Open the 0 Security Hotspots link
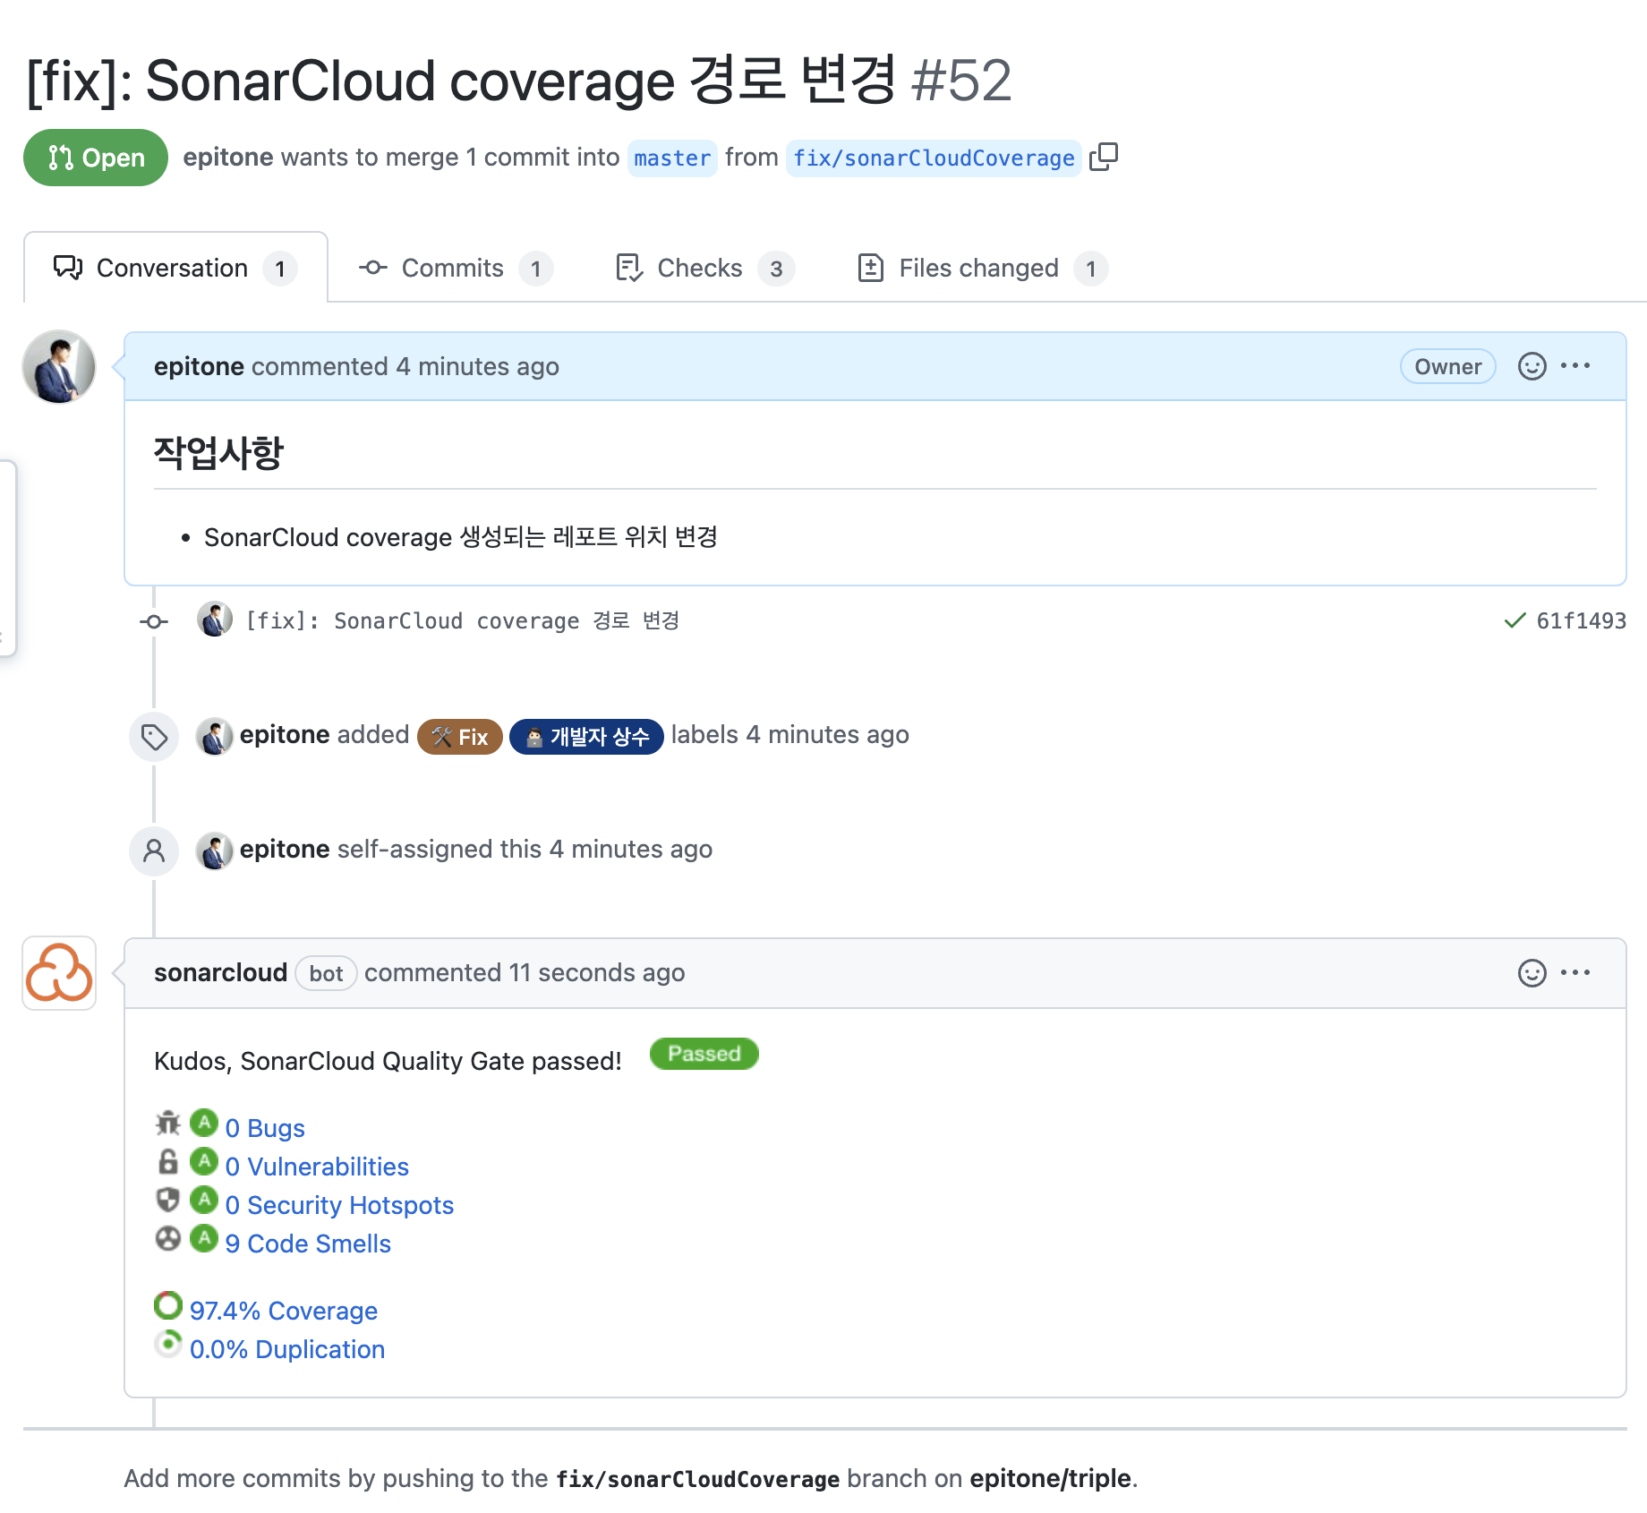This screenshot has height=1513, width=1647. click(339, 1205)
